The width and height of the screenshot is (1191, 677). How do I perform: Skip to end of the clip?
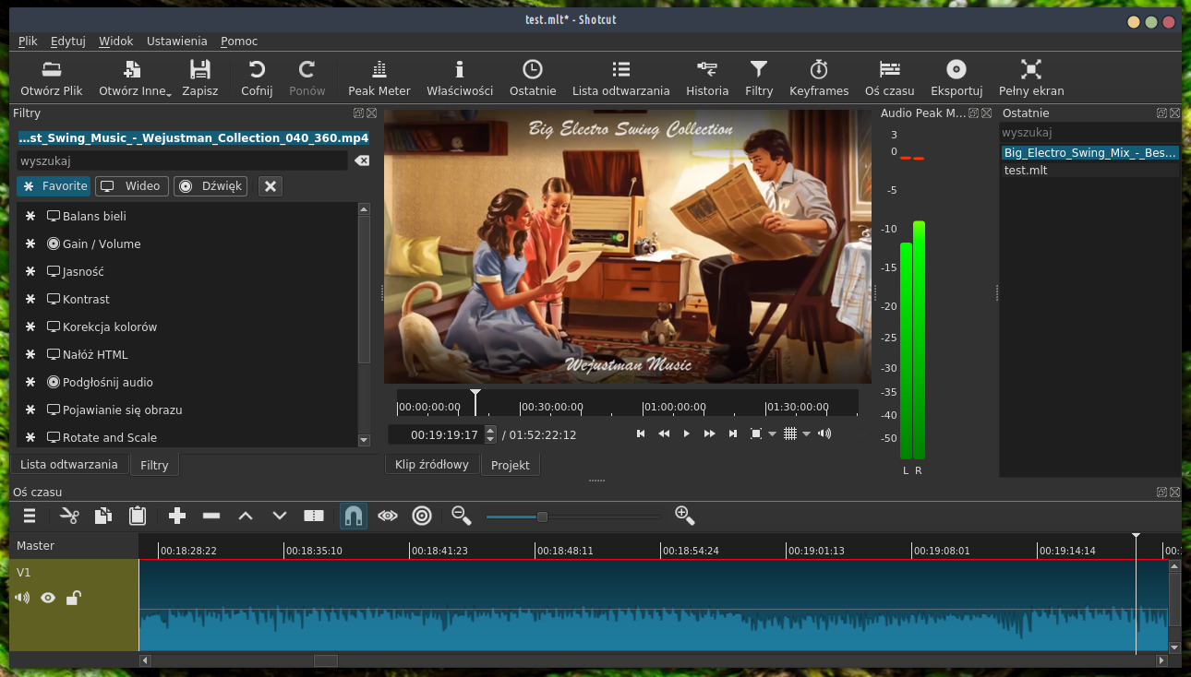(733, 434)
